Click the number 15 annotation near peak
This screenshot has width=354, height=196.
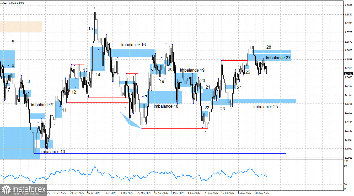click(x=90, y=29)
